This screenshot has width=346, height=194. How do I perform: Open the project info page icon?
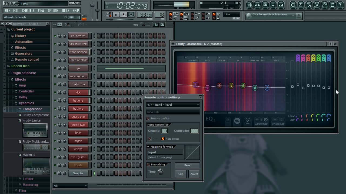click(x=332, y=5)
